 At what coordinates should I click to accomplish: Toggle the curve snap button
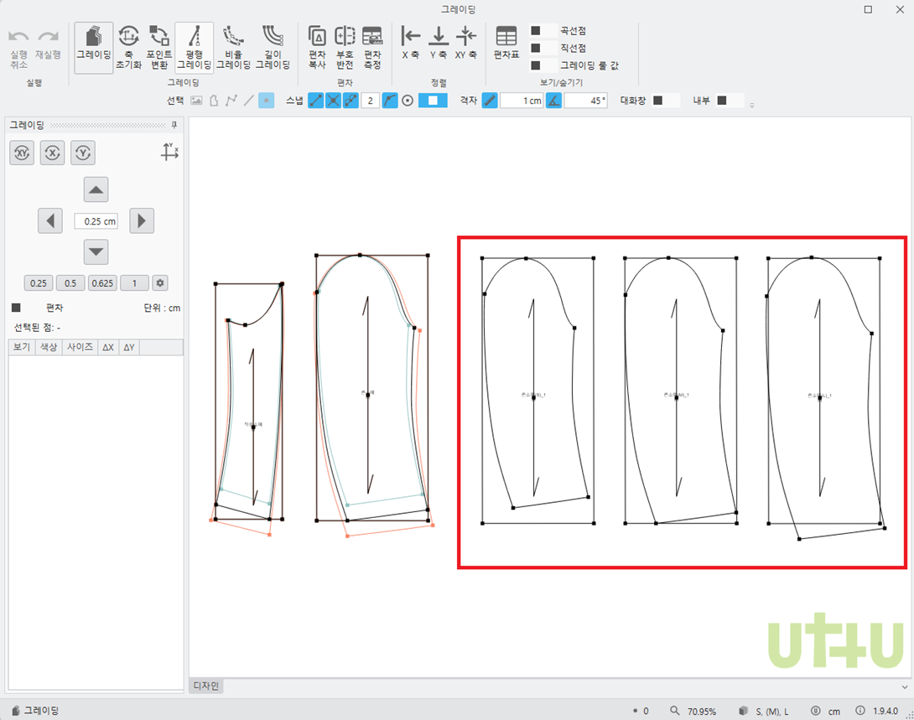(x=390, y=101)
